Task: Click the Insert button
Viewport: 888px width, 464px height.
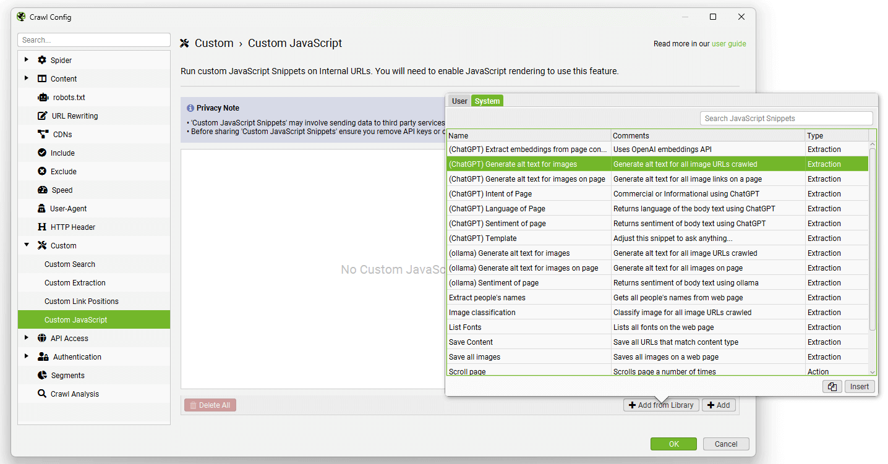Action: 860,387
